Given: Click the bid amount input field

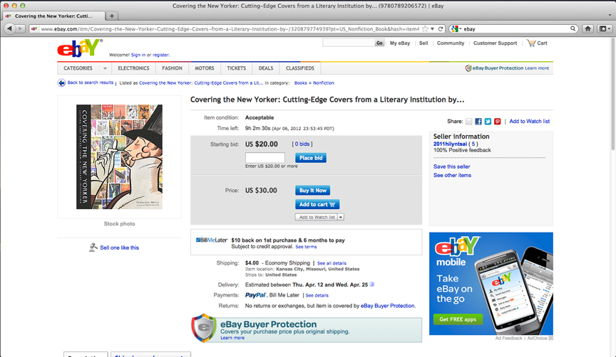Looking at the screenshot, I should click(x=265, y=158).
